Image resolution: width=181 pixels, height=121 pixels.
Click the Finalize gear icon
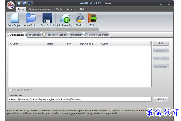tap(80, 20)
